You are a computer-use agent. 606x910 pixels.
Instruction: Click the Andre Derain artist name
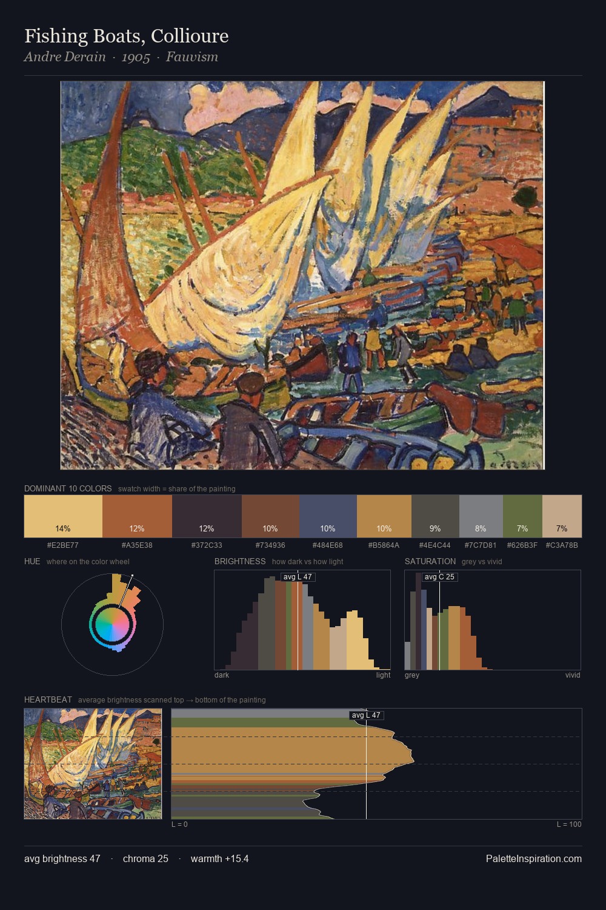point(65,57)
